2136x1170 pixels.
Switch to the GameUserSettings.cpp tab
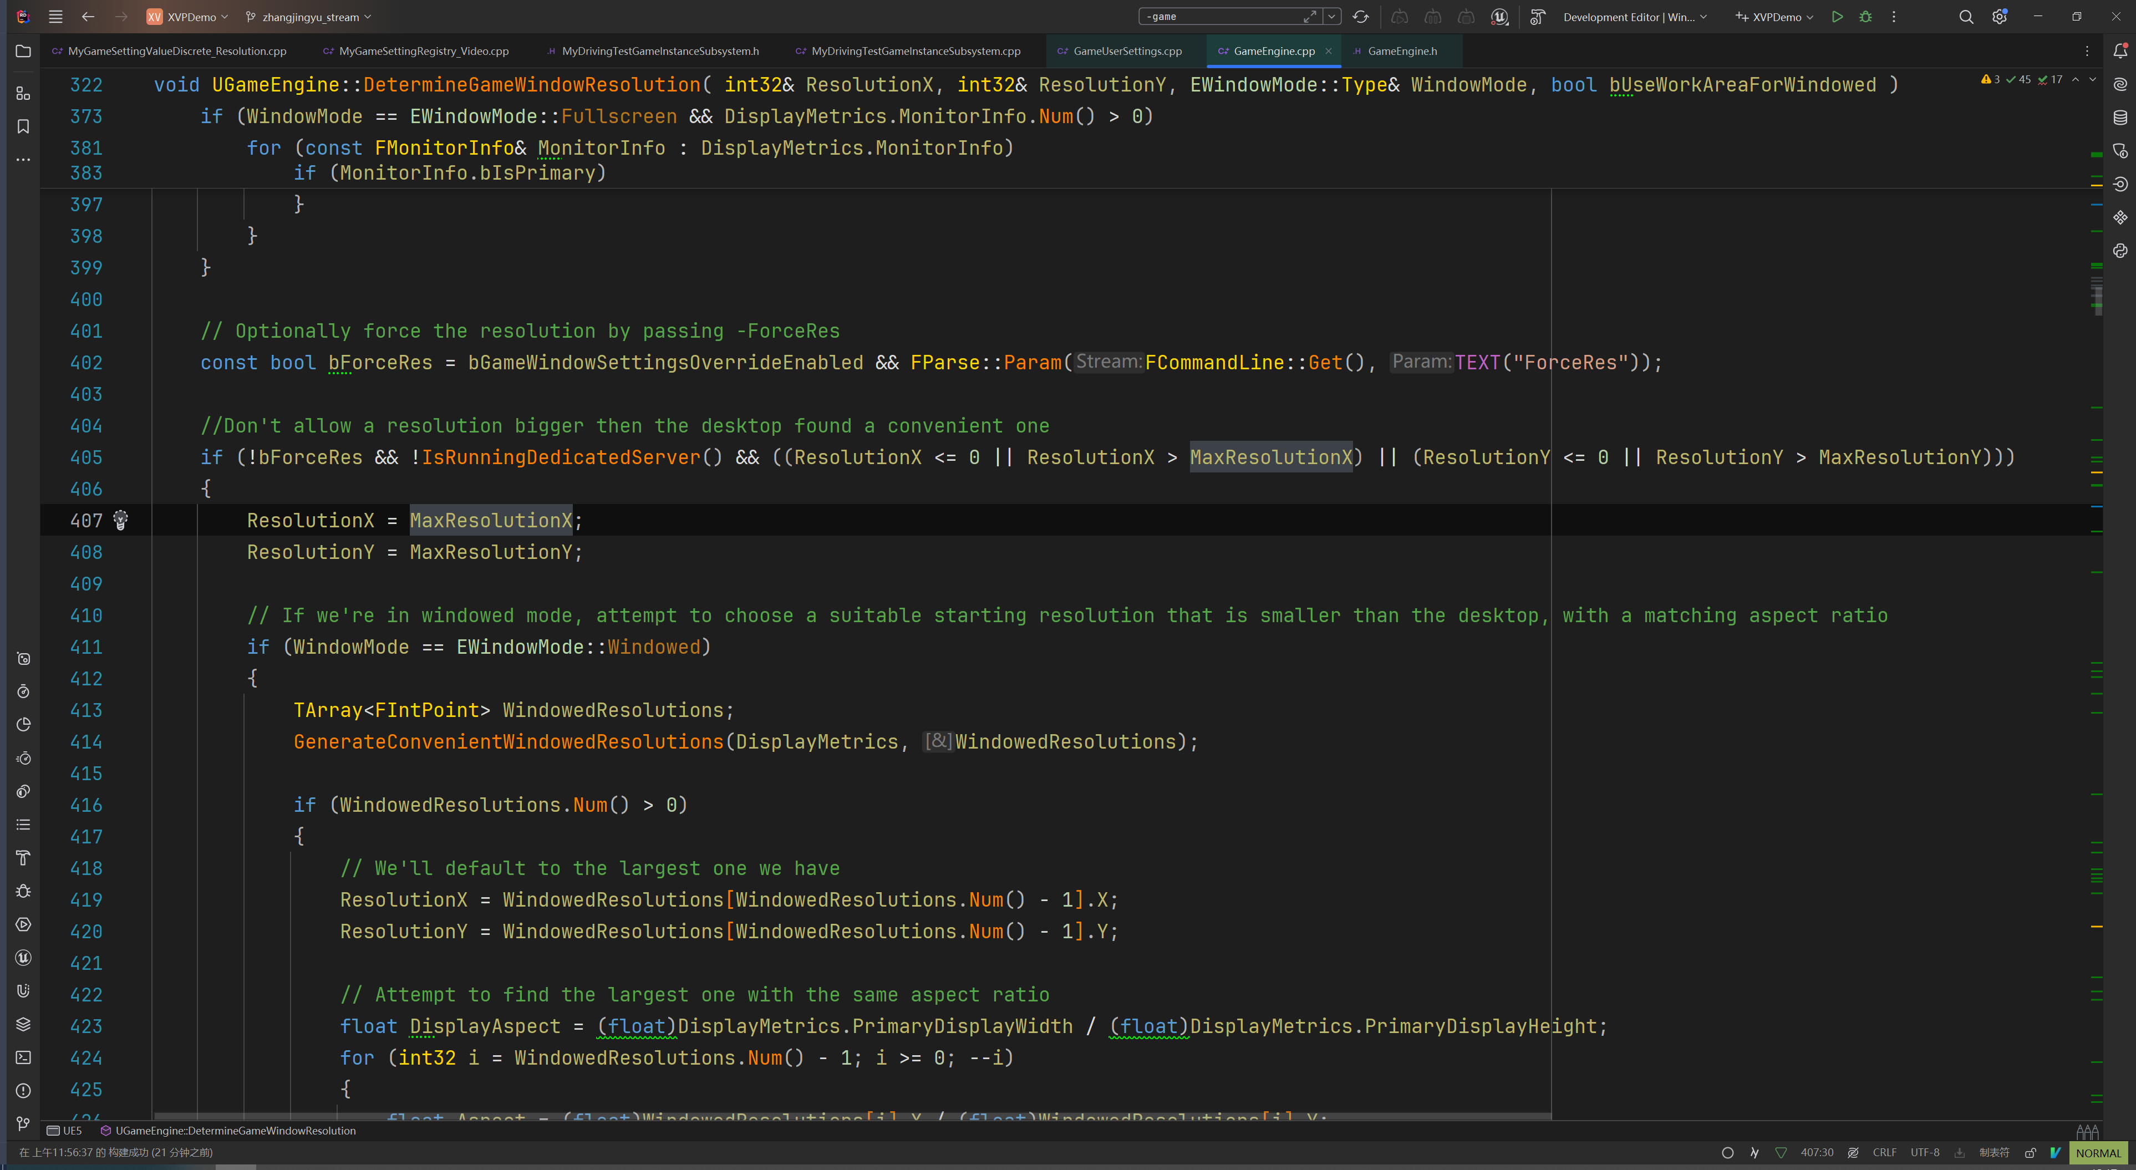1127,52
